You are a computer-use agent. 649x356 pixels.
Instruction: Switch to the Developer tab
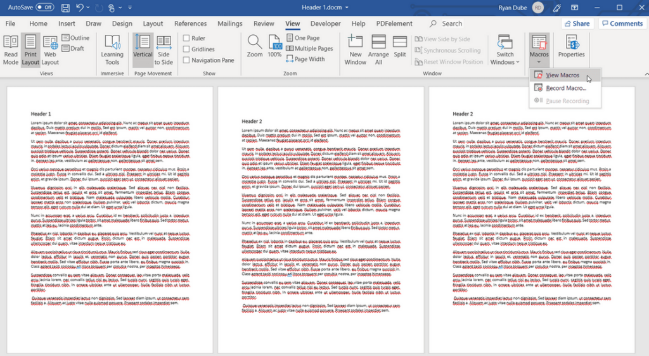tap(326, 23)
